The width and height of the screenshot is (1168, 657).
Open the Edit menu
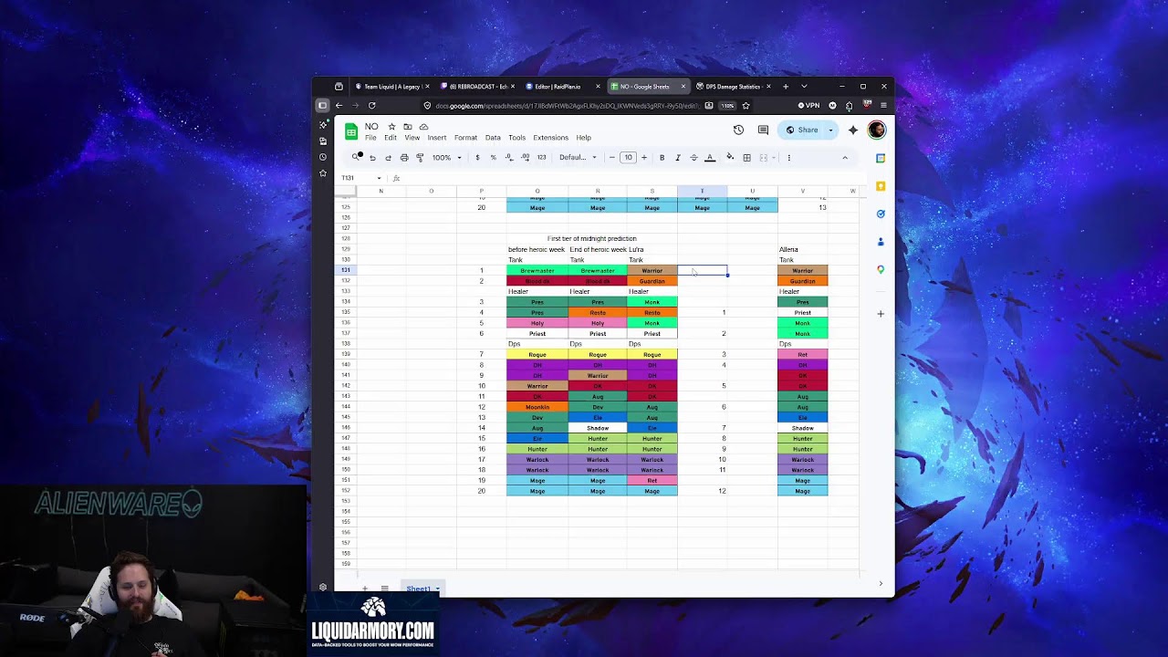(391, 138)
